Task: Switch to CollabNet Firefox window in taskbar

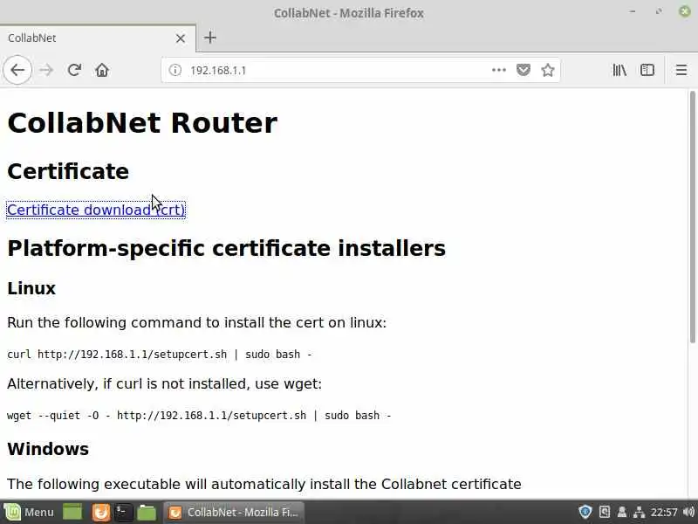Action: 234,512
